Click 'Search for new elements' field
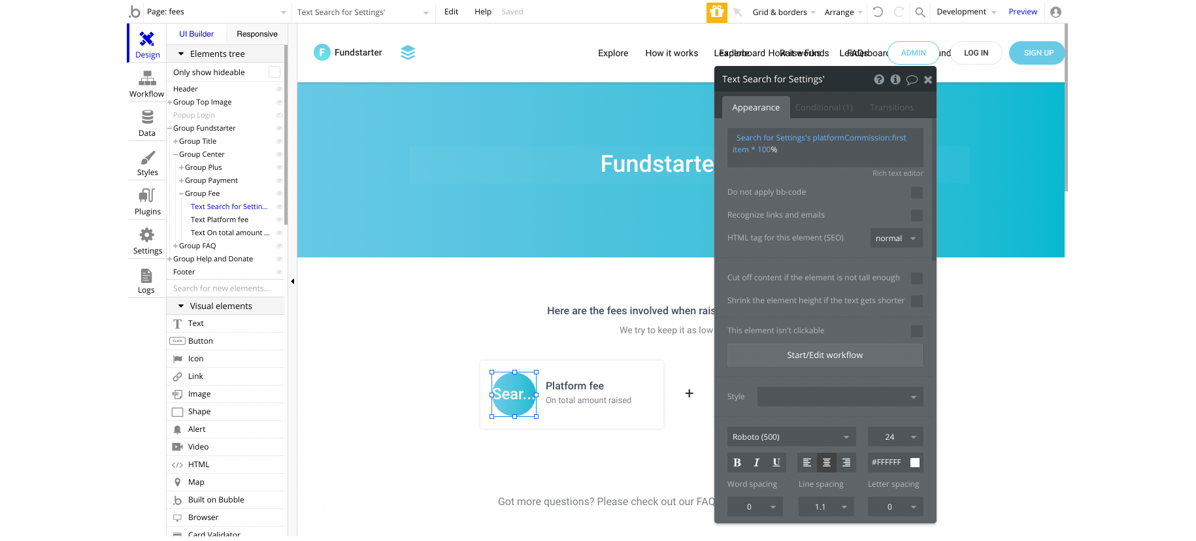 (225, 288)
